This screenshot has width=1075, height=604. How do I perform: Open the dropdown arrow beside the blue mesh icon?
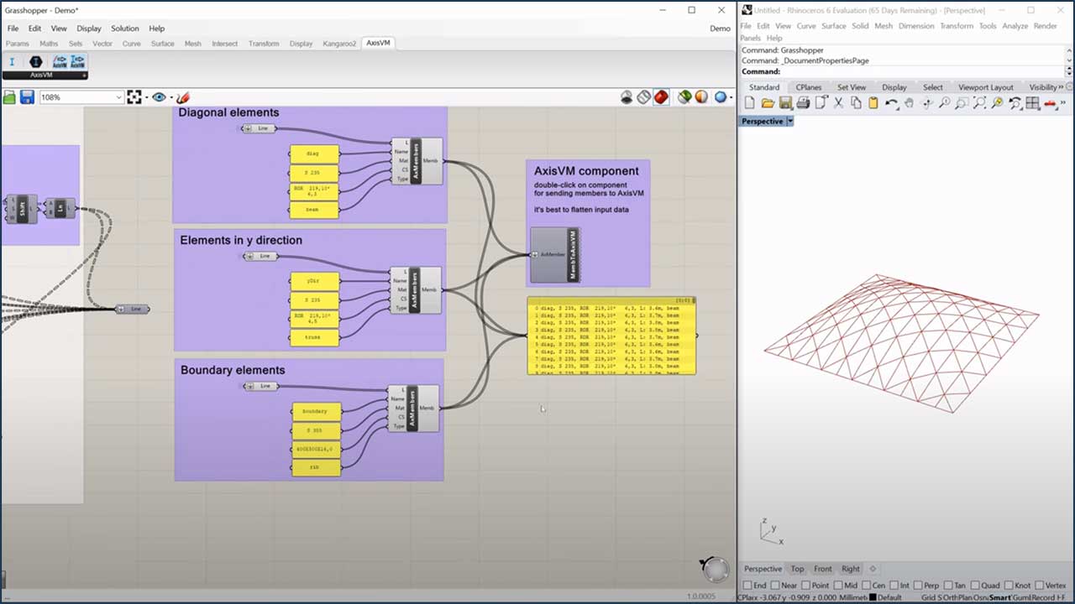[x=732, y=98]
